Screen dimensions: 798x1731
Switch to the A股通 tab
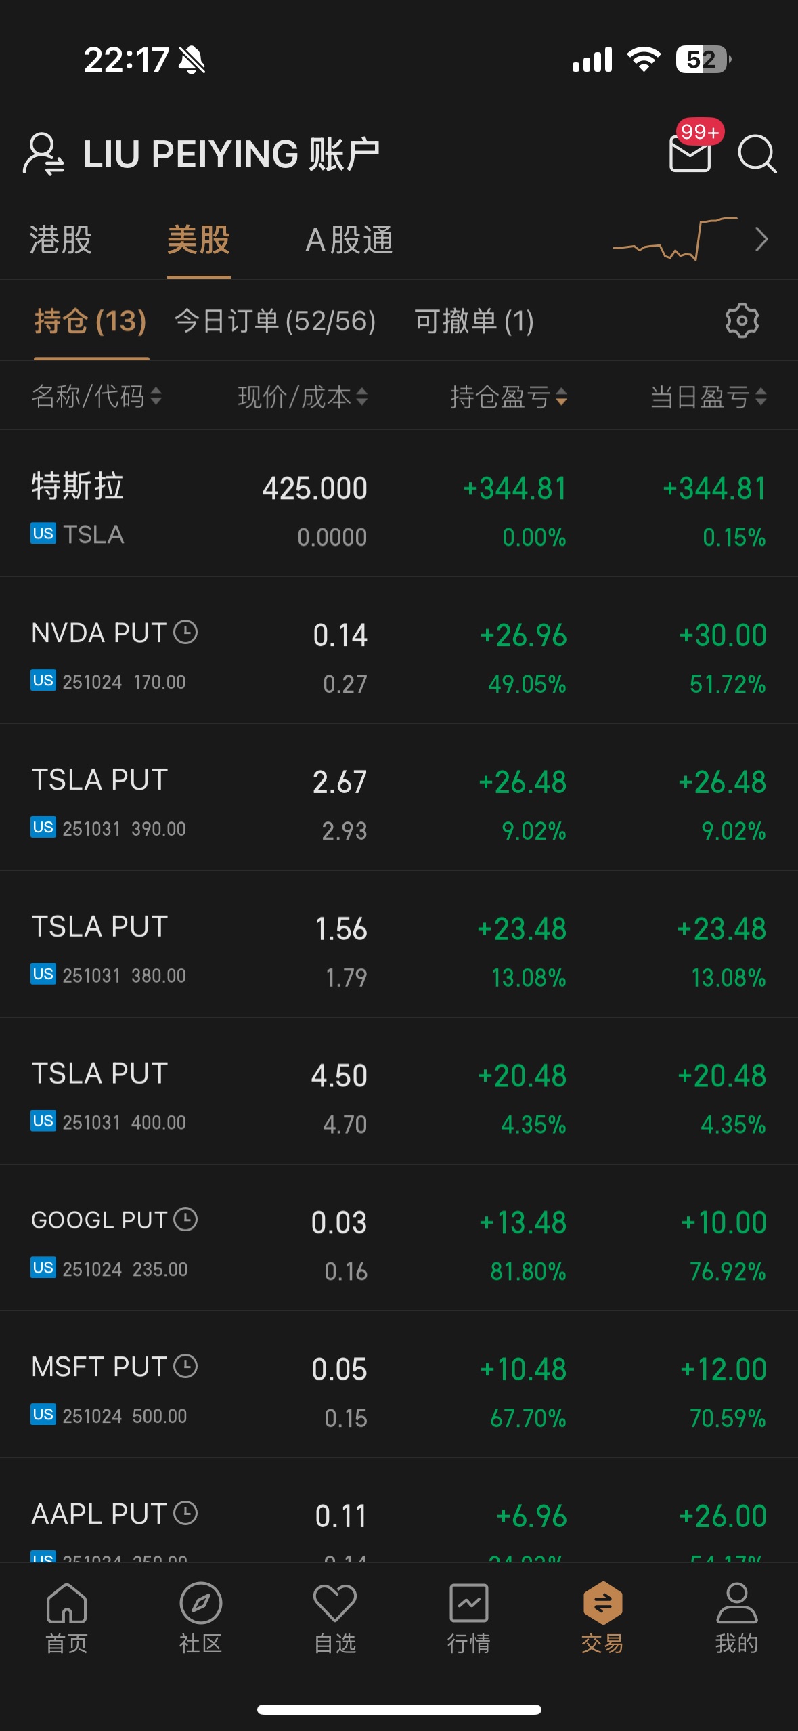(x=349, y=240)
